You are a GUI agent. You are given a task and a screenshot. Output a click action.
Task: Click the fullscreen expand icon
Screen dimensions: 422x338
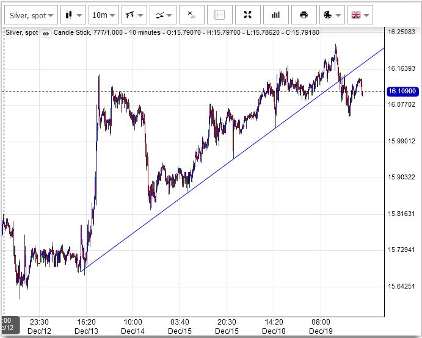[x=247, y=15]
